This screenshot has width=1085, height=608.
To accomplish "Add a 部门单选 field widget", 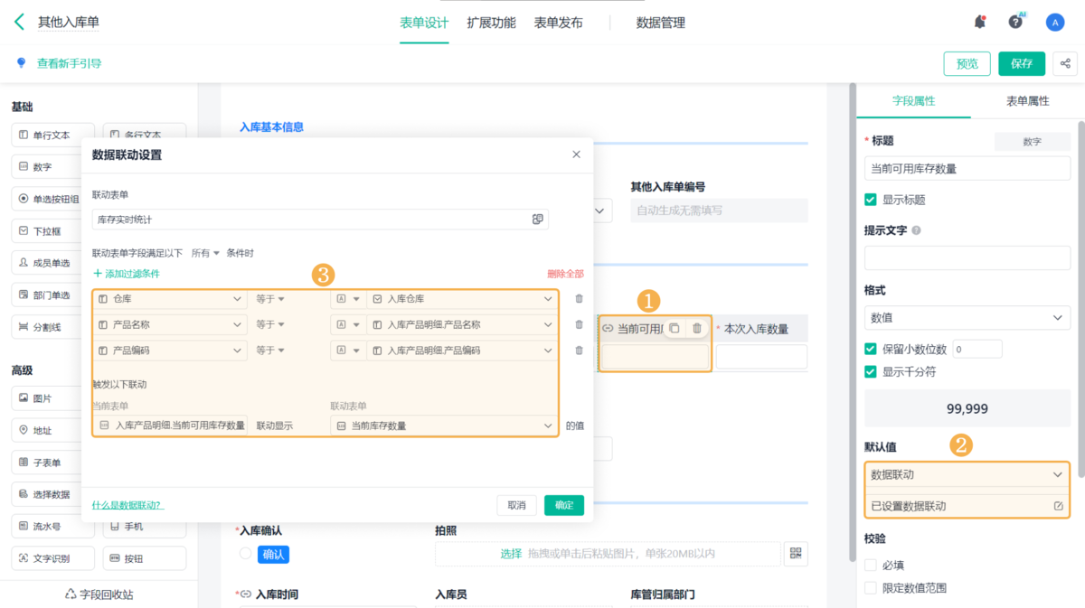I will (x=53, y=295).
